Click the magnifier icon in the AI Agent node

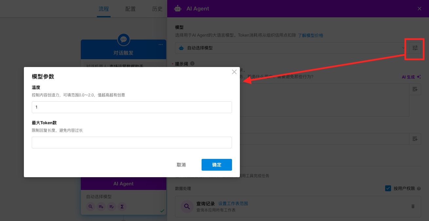click(x=91, y=207)
